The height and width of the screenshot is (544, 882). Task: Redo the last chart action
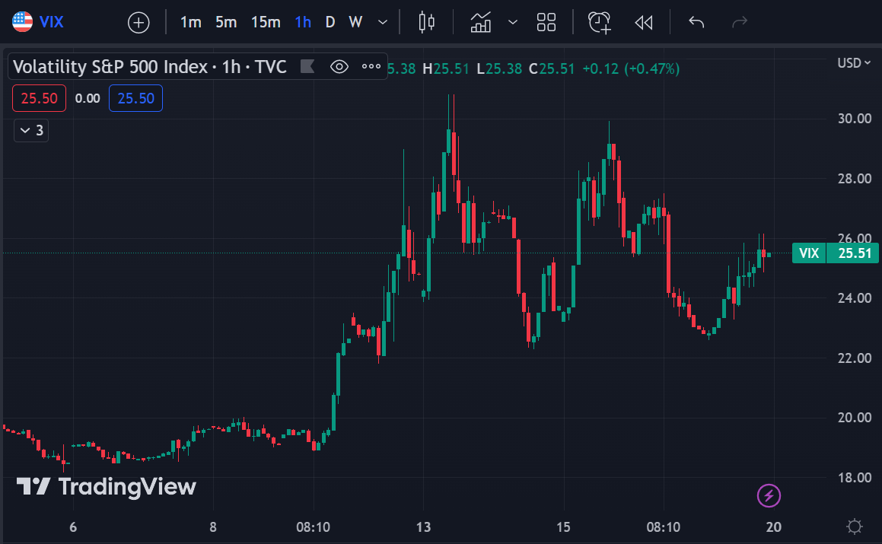(740, 23)
